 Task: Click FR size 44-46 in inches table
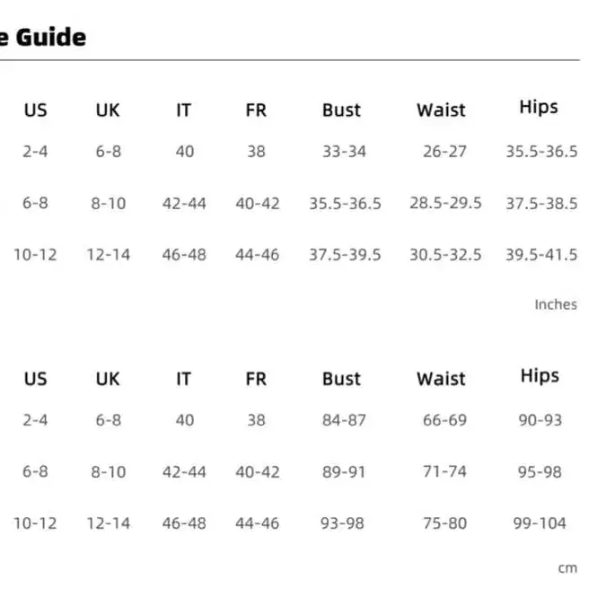[x=258, y=255]
